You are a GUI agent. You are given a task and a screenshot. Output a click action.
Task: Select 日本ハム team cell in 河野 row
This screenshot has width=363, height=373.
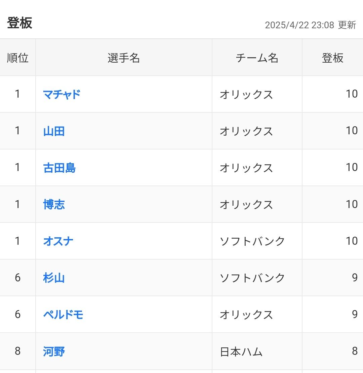241,352
